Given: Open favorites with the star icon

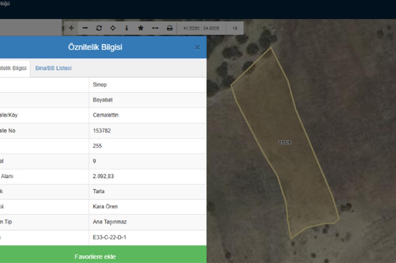Looking at the screenshot, I should click(x=141, y=28).
